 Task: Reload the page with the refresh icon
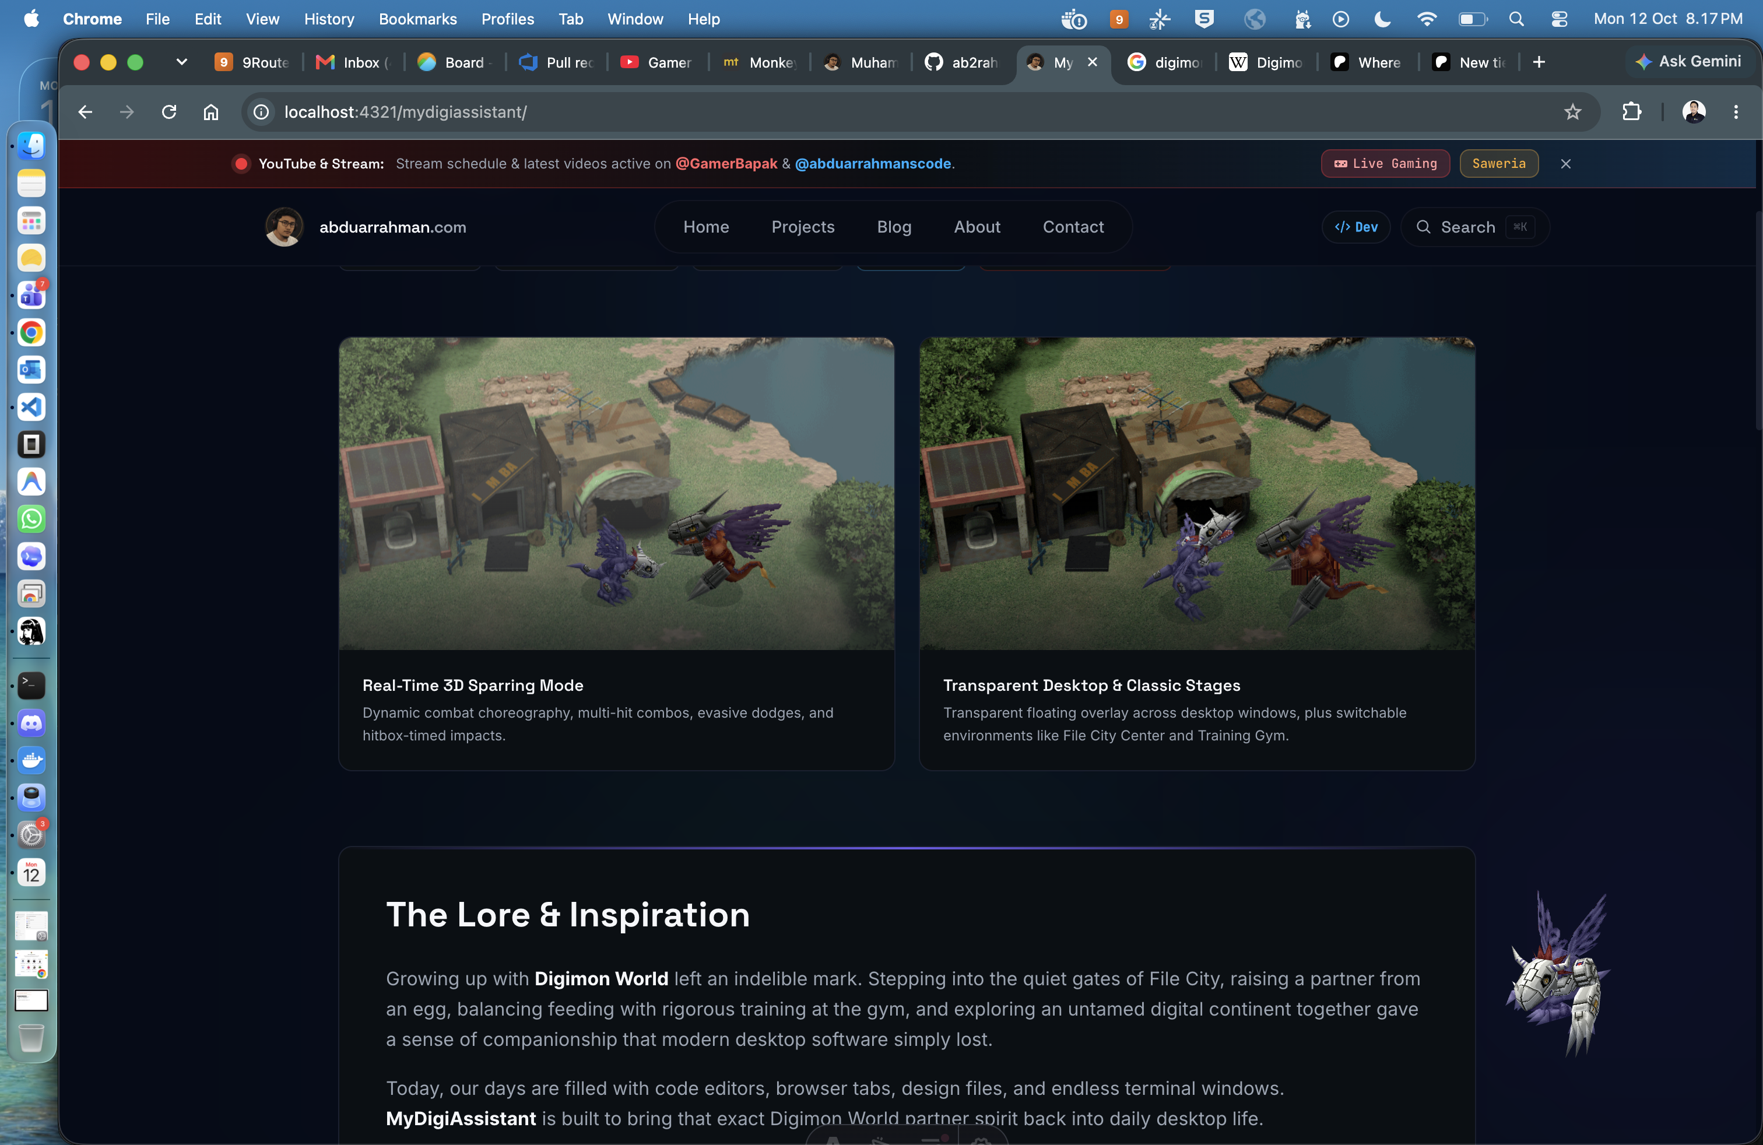[x=169, y=112]
